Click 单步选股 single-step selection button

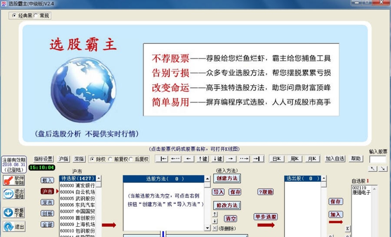coord(266,217)
